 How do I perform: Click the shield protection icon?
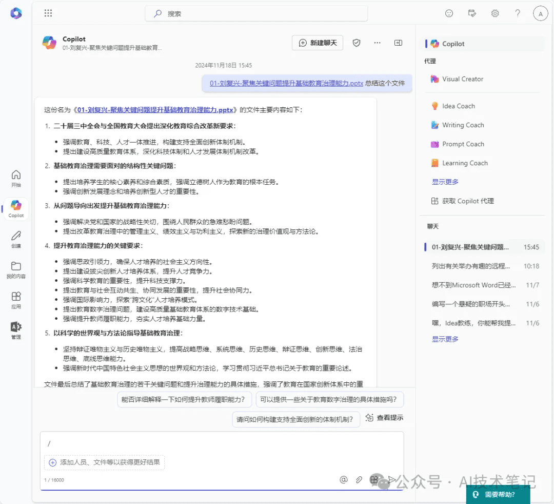pyautogui.click(x=357, y=43)
